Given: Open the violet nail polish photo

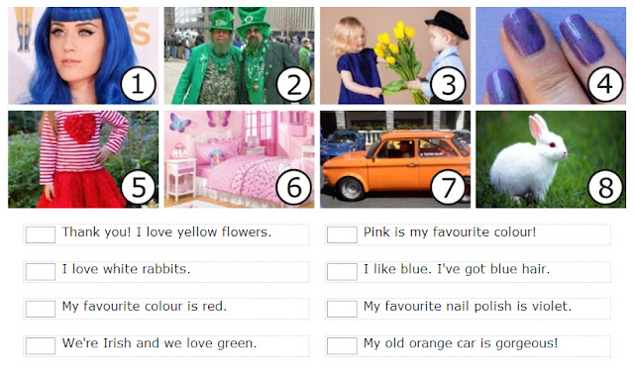Looking at the screenshot, I should point(551,55).
